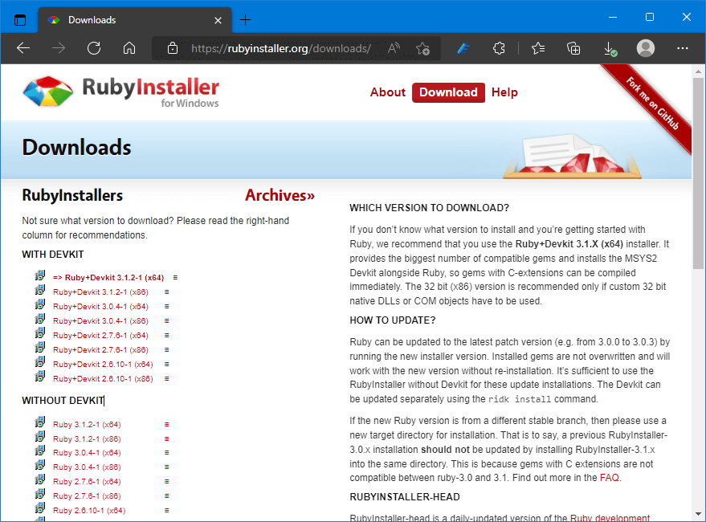Download Ruby+Devkit 3.0.4-1 (x86)

[x=100, y=321]
